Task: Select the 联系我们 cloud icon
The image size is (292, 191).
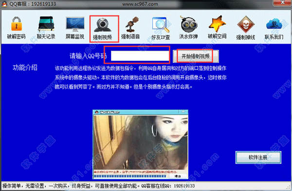Action: pos(274,24)
